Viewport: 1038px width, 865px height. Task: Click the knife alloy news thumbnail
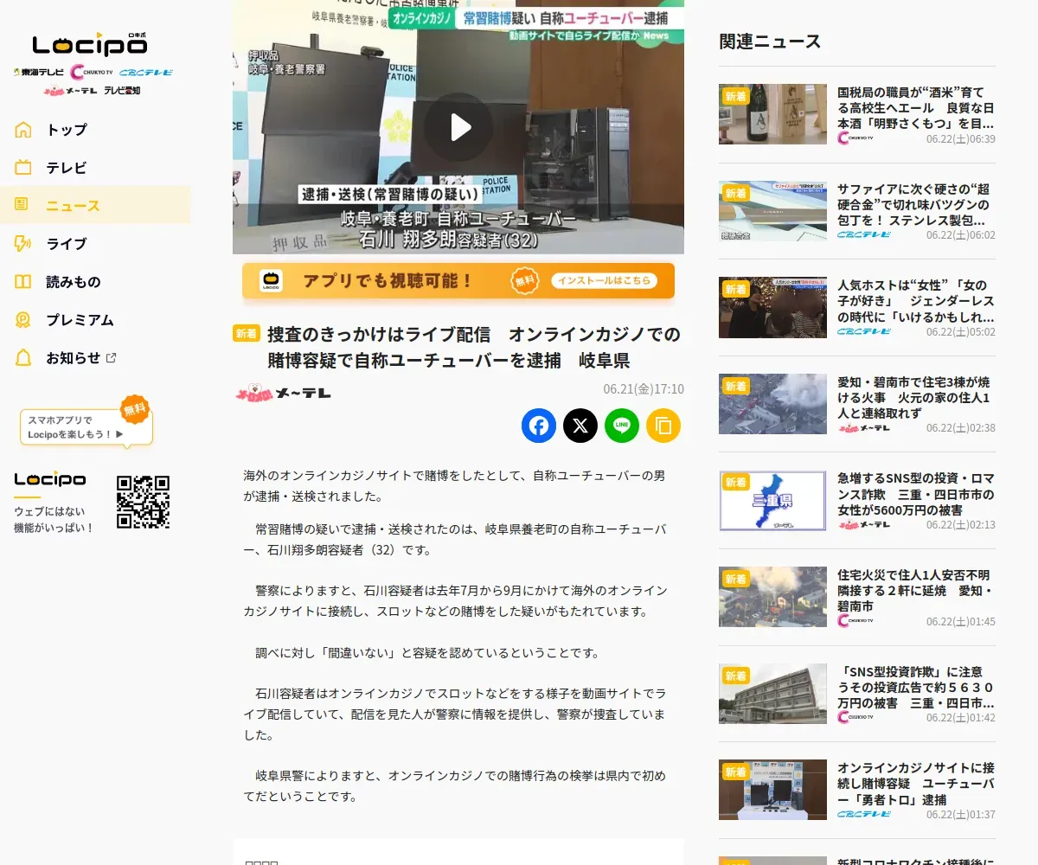tap(772, 211)
